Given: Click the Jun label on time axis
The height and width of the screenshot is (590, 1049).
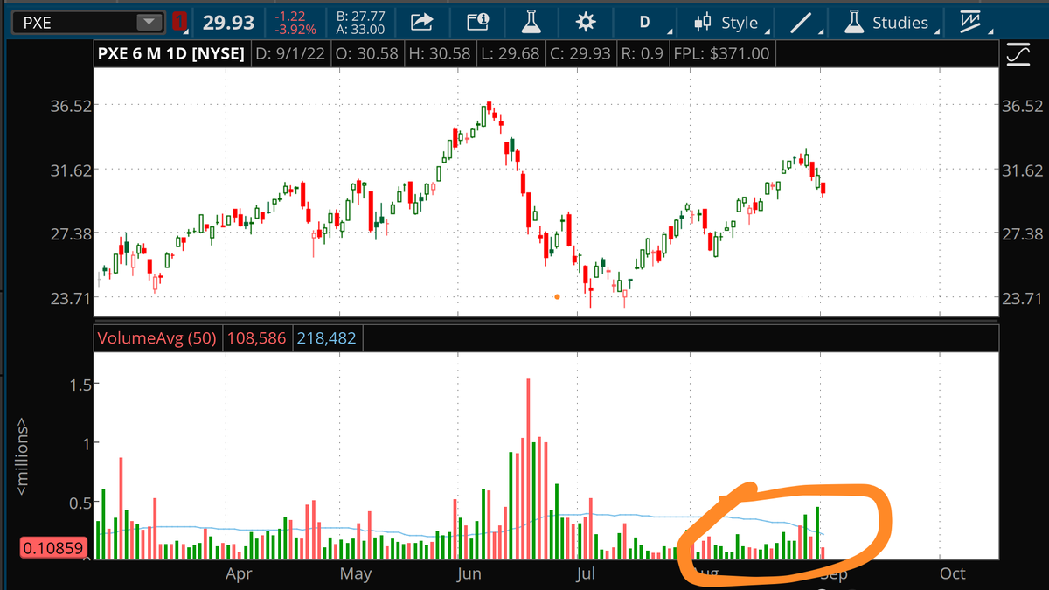Looking at the screenshot, I should point(469,574).
